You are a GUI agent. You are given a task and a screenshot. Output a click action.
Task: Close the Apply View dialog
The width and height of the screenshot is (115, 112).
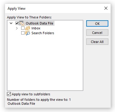(106, 8)
